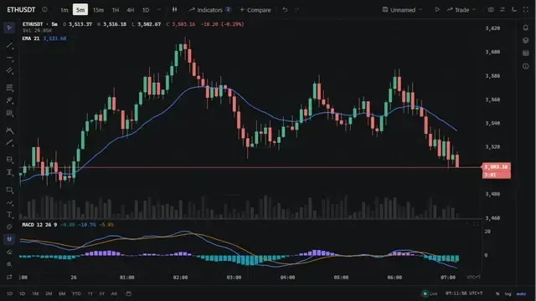Select the long position tool

tap(9, 160)
